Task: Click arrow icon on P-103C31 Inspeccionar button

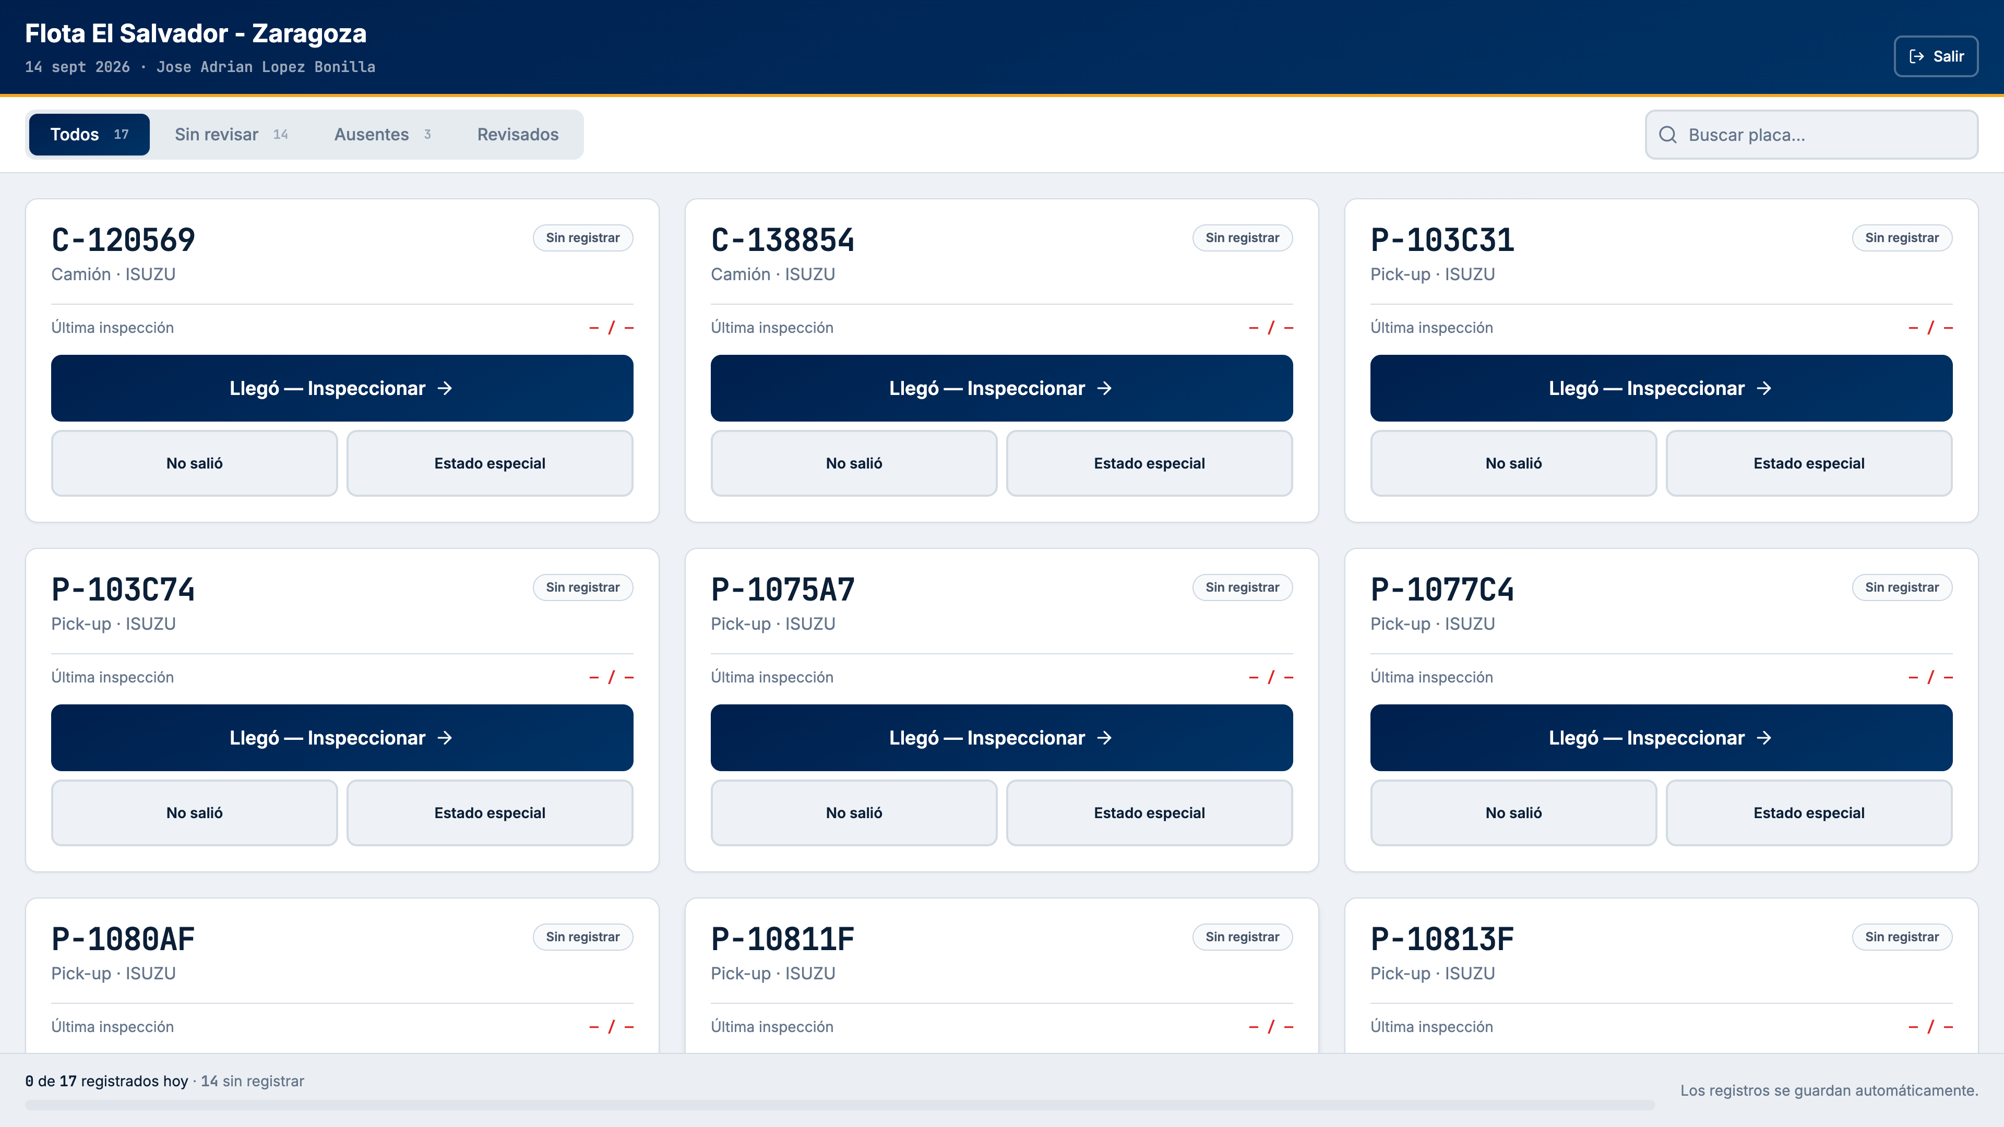Action: (1764, 388)
